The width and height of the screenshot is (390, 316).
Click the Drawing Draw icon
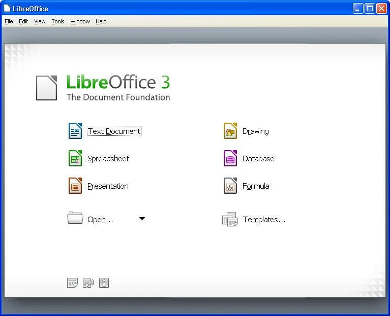(x=230, y=131)
